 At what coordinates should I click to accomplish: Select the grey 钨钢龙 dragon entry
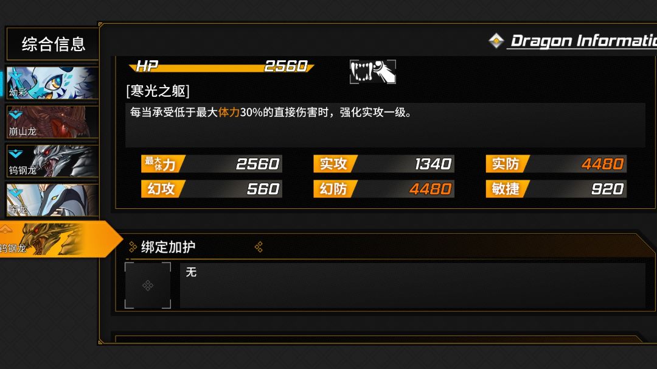(x=52, y=161)
